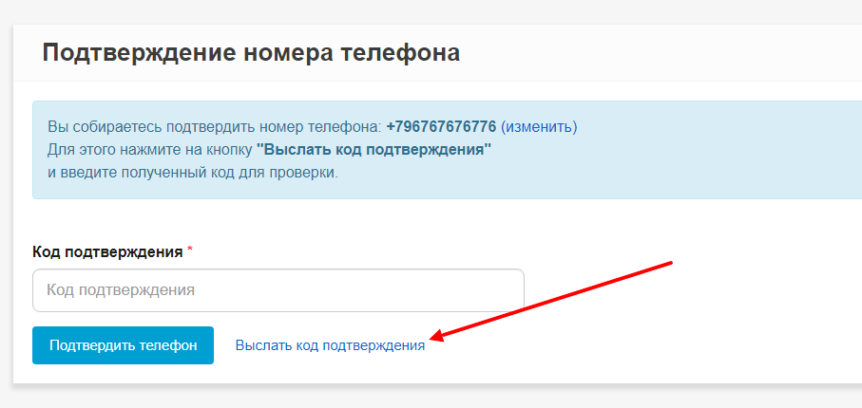Click the placeholder text inside the code field

[121, 290]
